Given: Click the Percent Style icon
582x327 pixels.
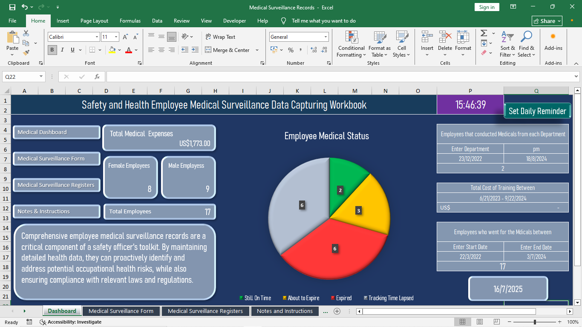Looking at the screenshot, I should [x=291, y=50].
